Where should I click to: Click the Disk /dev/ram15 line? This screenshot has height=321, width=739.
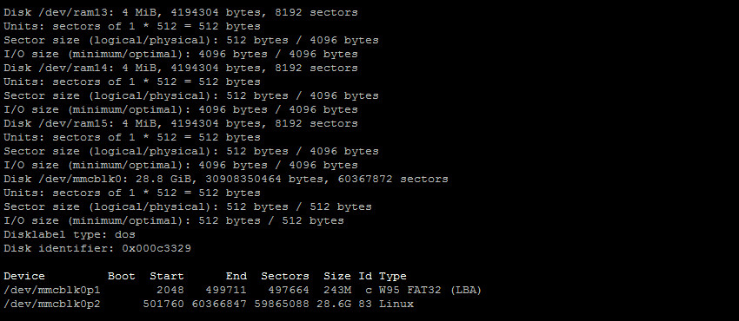[x=181, y=123]
